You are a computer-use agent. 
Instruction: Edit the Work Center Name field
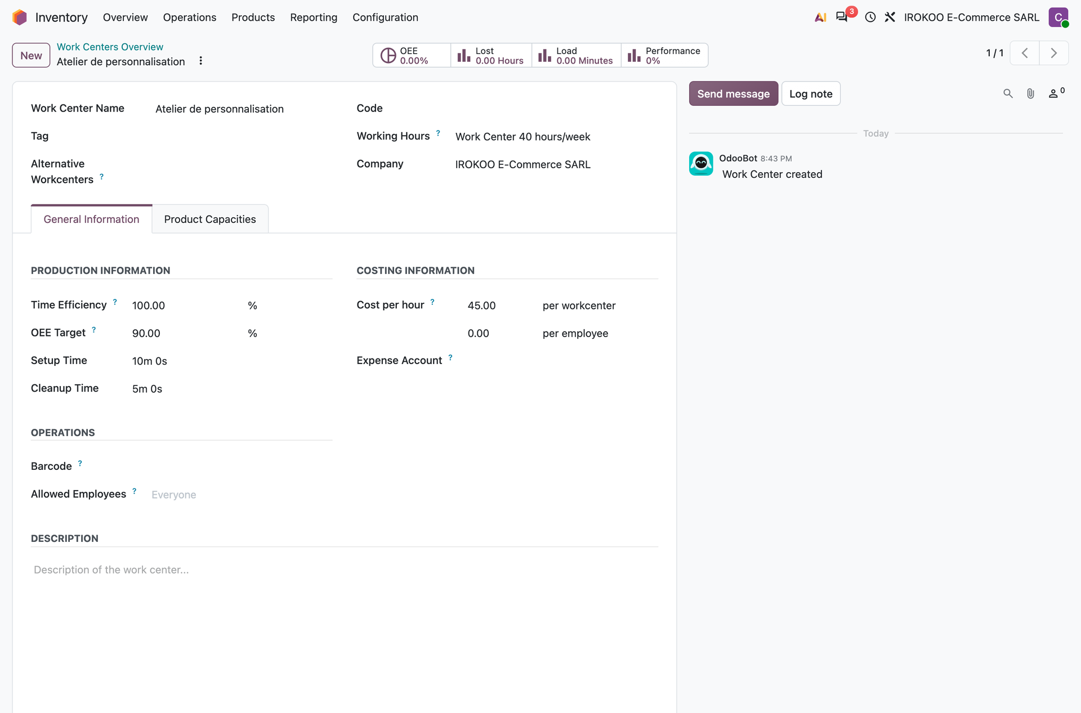pos(243,109)
